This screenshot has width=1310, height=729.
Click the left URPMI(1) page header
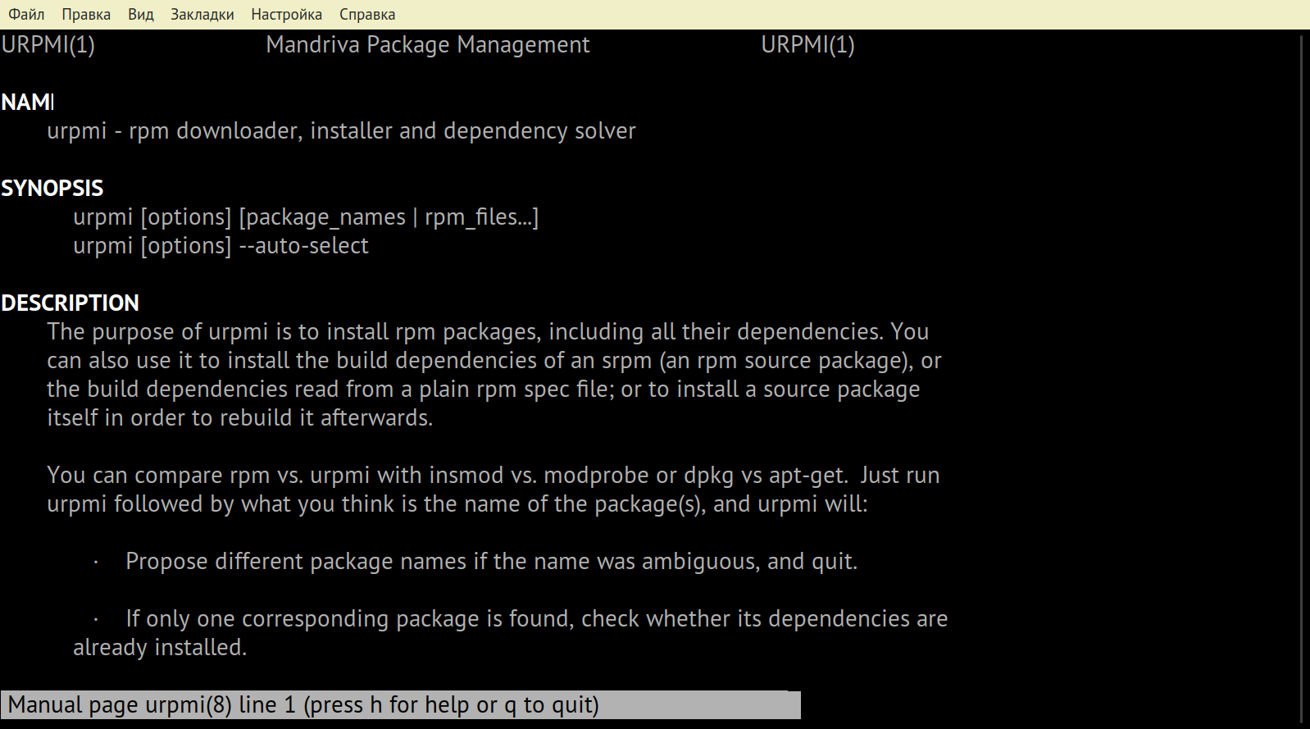click(x=48, y=44)
